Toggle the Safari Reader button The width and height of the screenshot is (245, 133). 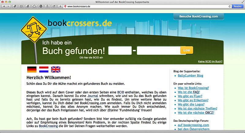click(238, 6)
